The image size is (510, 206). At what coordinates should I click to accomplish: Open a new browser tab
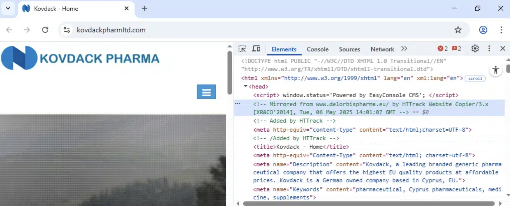point(145,8)
